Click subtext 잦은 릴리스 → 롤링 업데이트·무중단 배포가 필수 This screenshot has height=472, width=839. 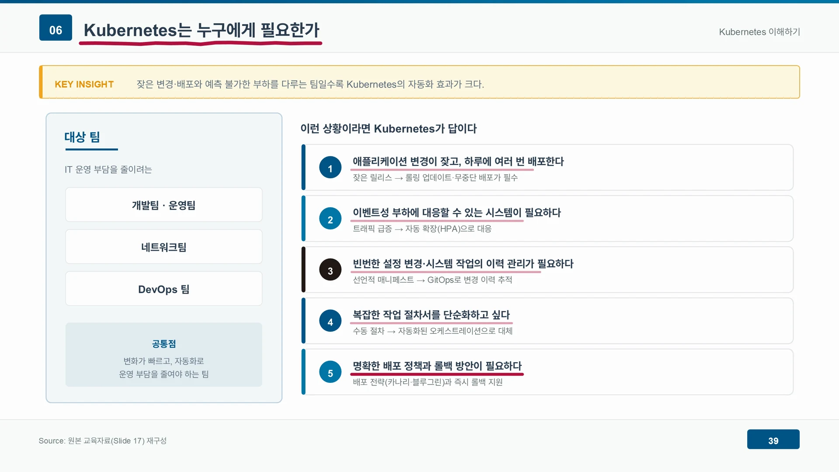(435, 177)
